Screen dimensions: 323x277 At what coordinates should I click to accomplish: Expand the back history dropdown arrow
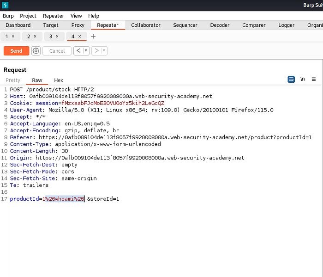click(86, 50)
